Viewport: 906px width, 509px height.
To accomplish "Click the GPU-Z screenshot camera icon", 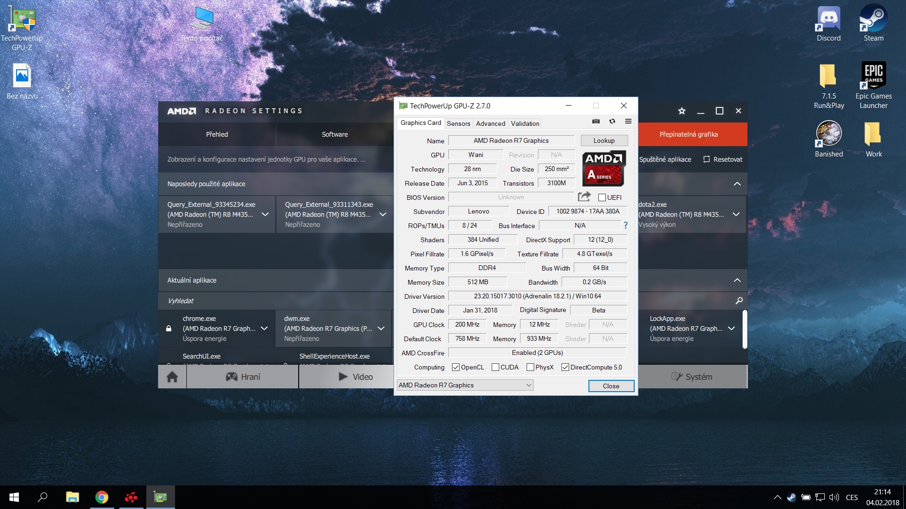I will 596,122.
